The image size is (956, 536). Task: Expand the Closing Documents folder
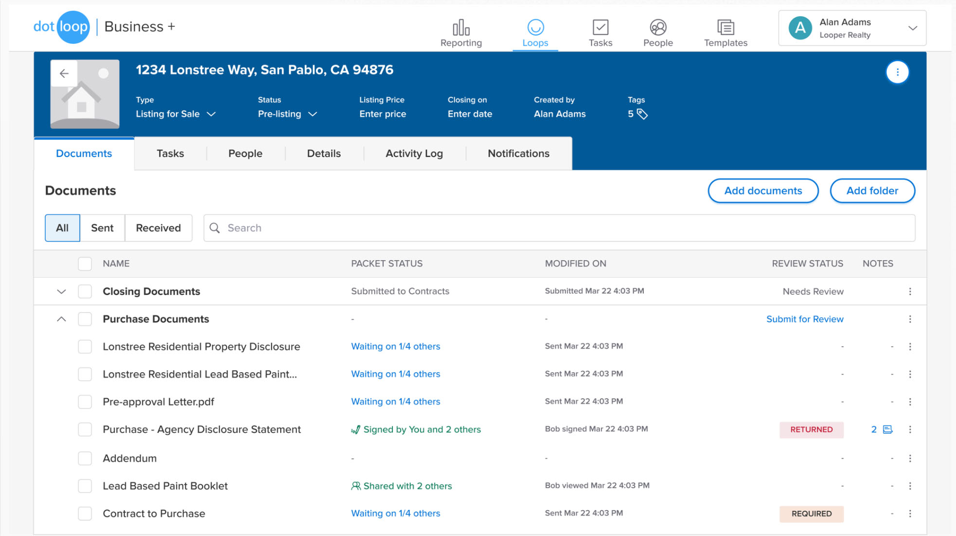tap(61, 291)
